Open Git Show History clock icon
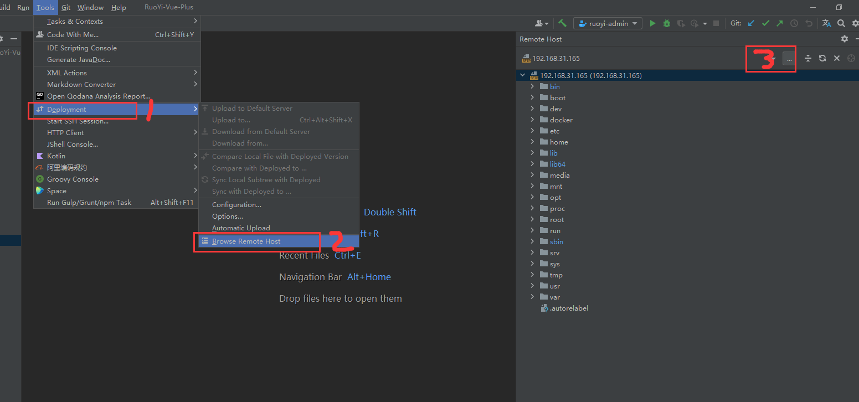The image size is (859, 402). (x=794, y=23)
